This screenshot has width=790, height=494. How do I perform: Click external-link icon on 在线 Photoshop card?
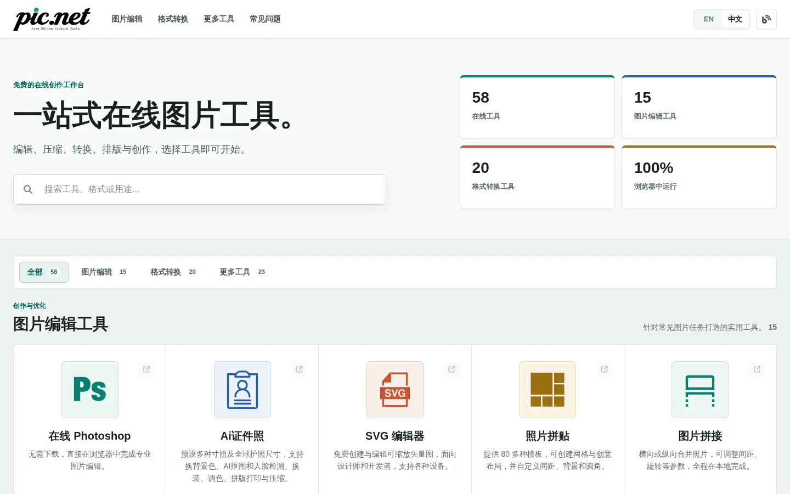click(x=146, y=369)
